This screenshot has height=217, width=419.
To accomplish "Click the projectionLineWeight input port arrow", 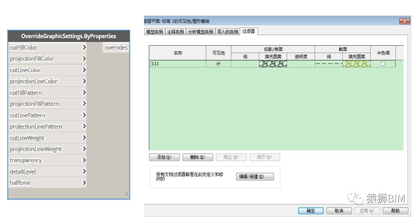I will click(x=84, y=149).
